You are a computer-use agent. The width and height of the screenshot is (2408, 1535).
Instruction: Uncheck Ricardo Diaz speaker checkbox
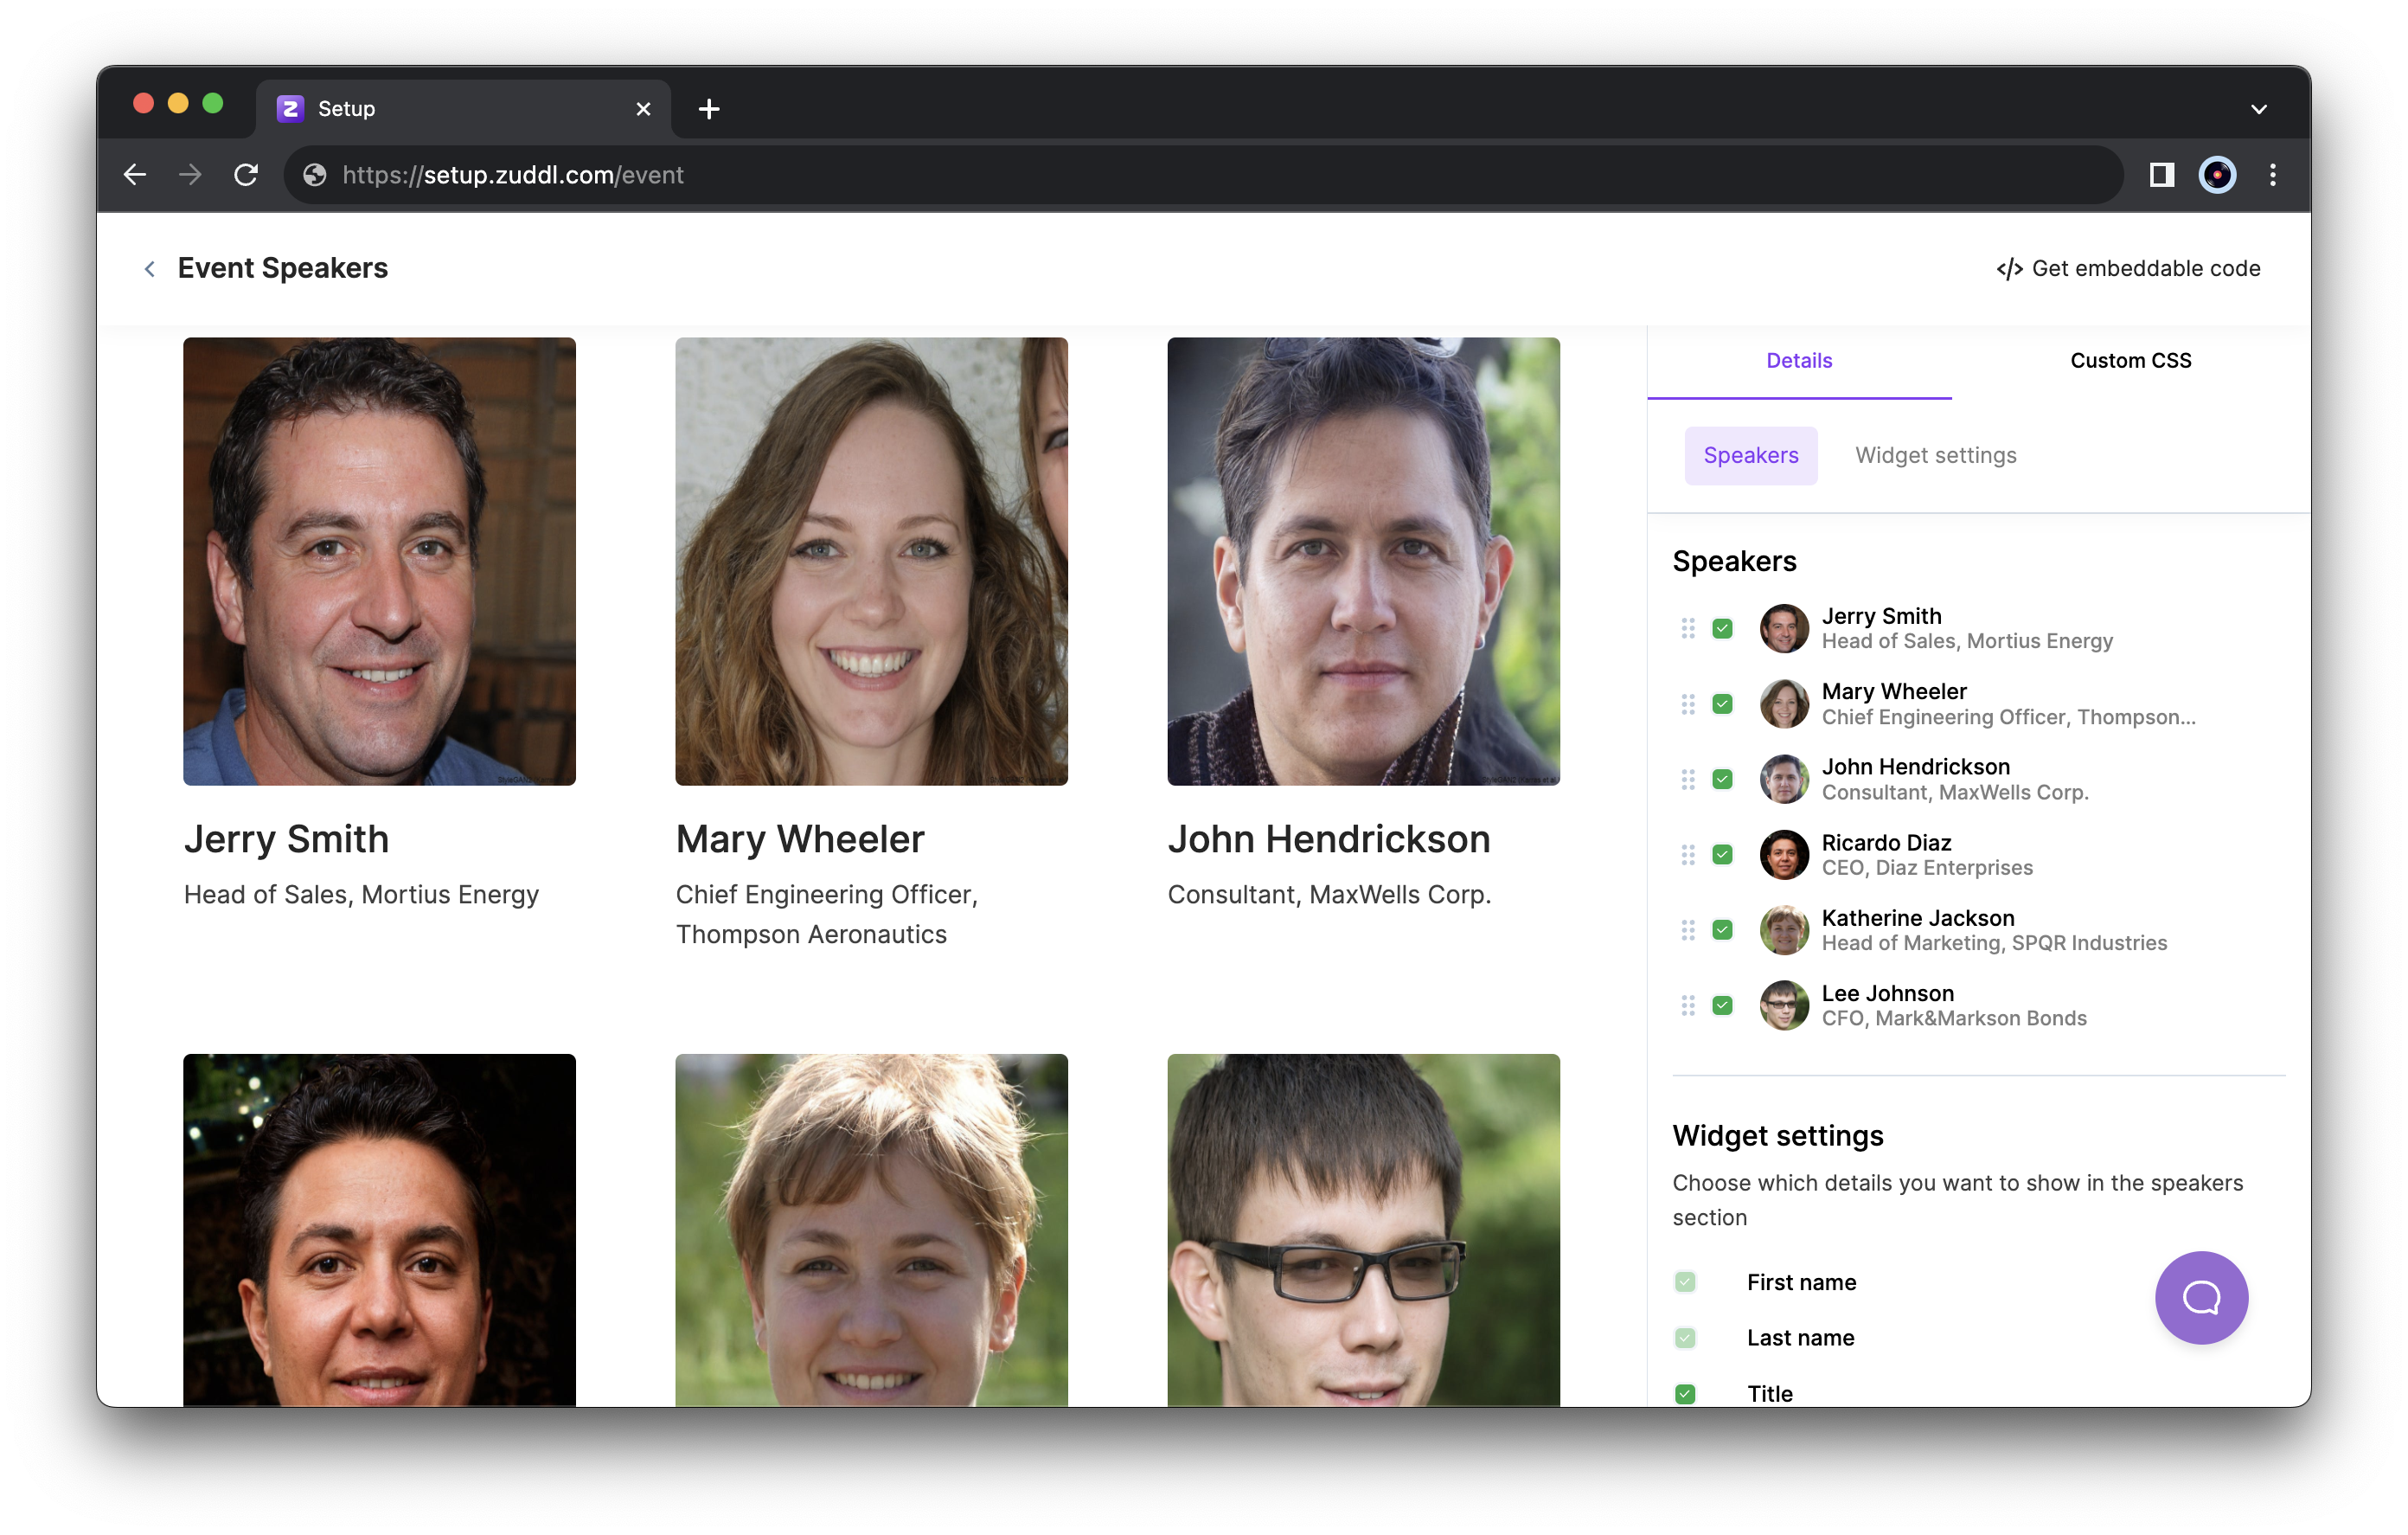point(1722,855)
